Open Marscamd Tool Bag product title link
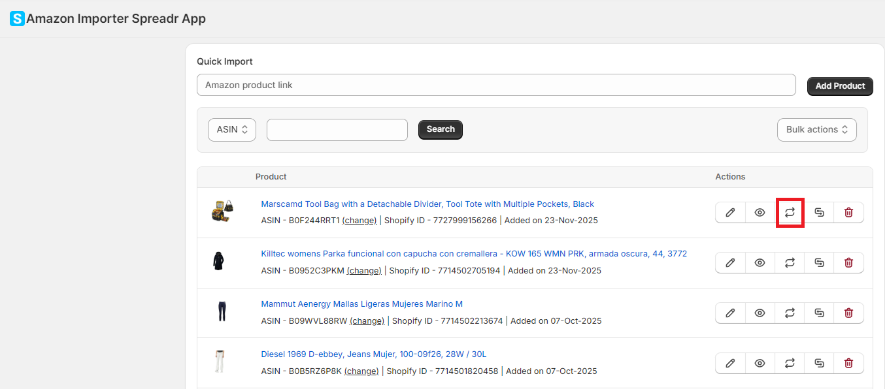The width and height of the screenshot is (885, 389). [x=427, y=204]
